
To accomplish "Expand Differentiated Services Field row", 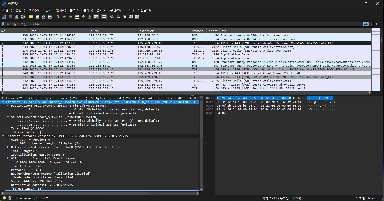I will [8, 147].
